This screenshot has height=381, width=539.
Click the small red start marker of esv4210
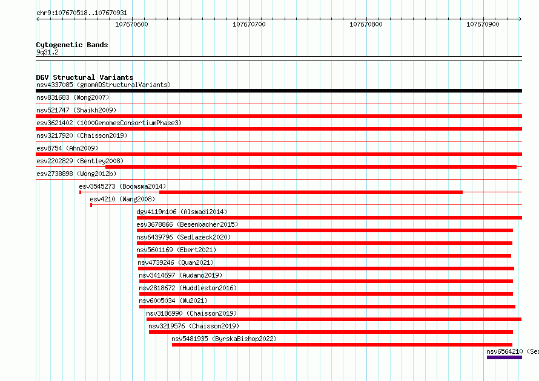(91, 205)
